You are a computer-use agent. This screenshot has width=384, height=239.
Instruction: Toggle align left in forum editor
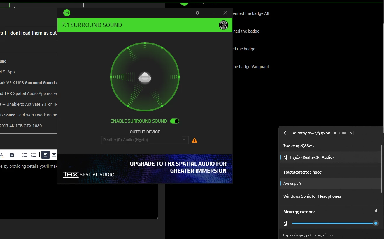pos(45,155)
